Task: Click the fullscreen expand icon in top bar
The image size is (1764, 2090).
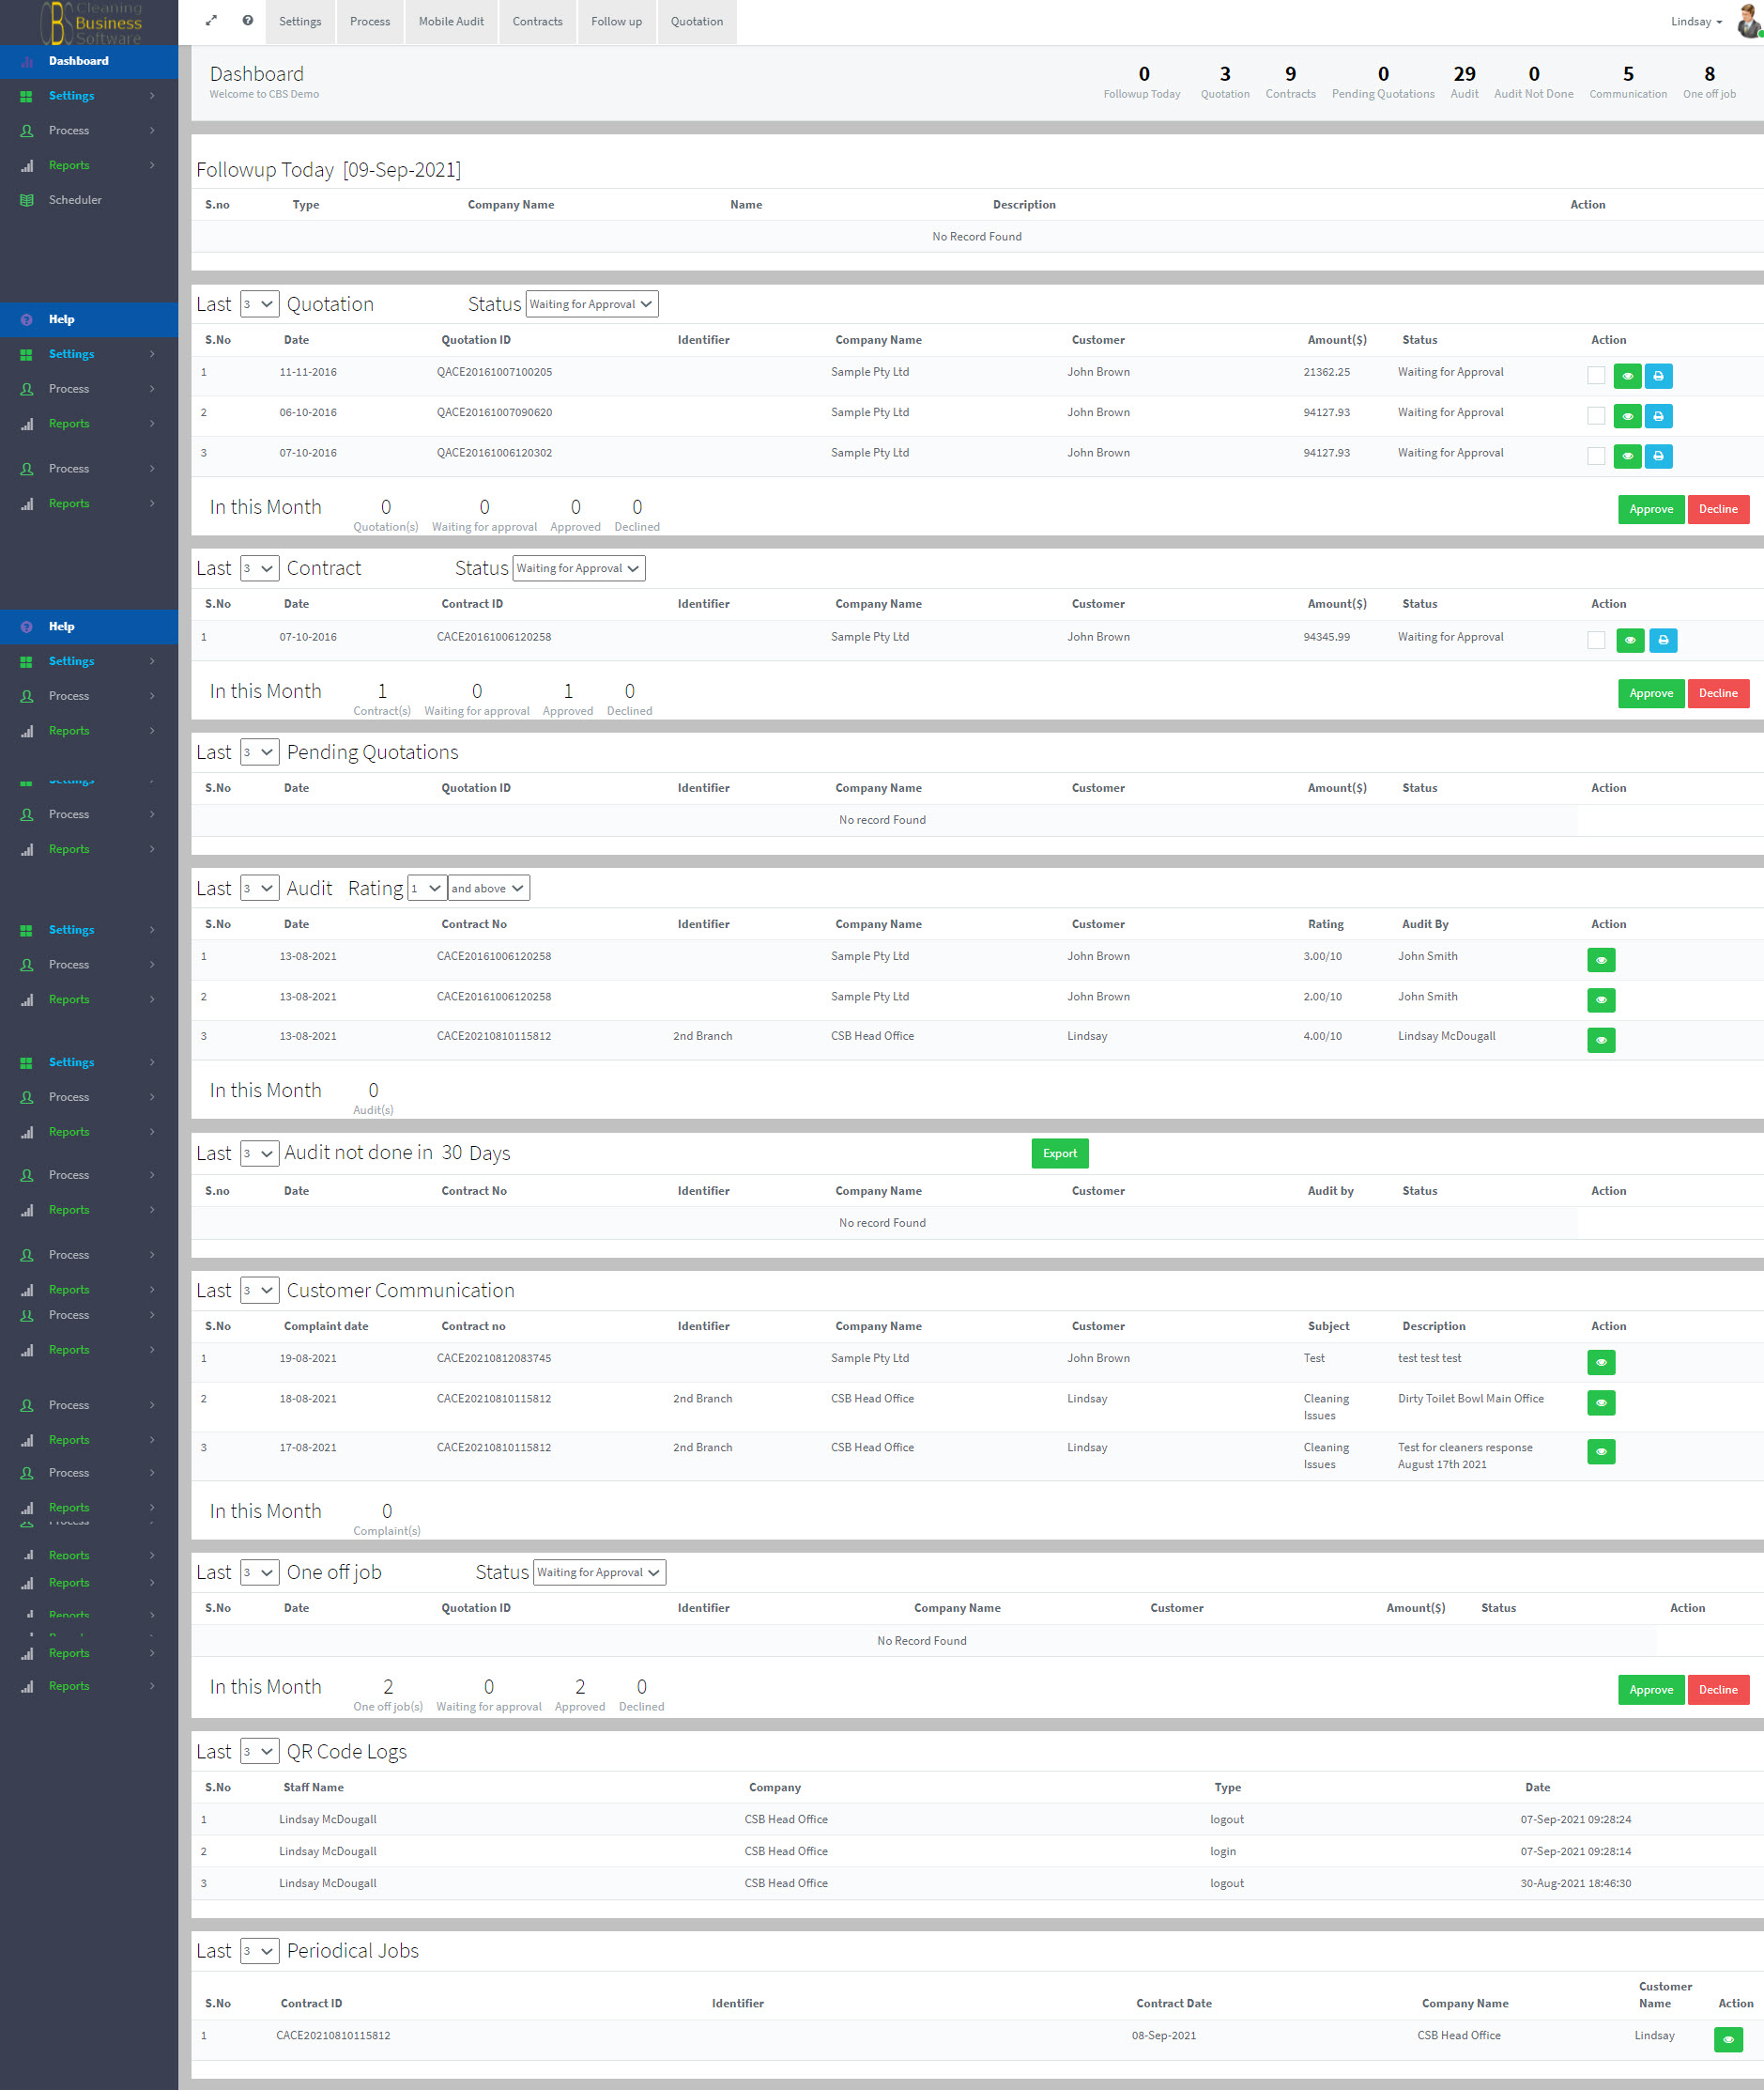Action: [x=211, y=20]
